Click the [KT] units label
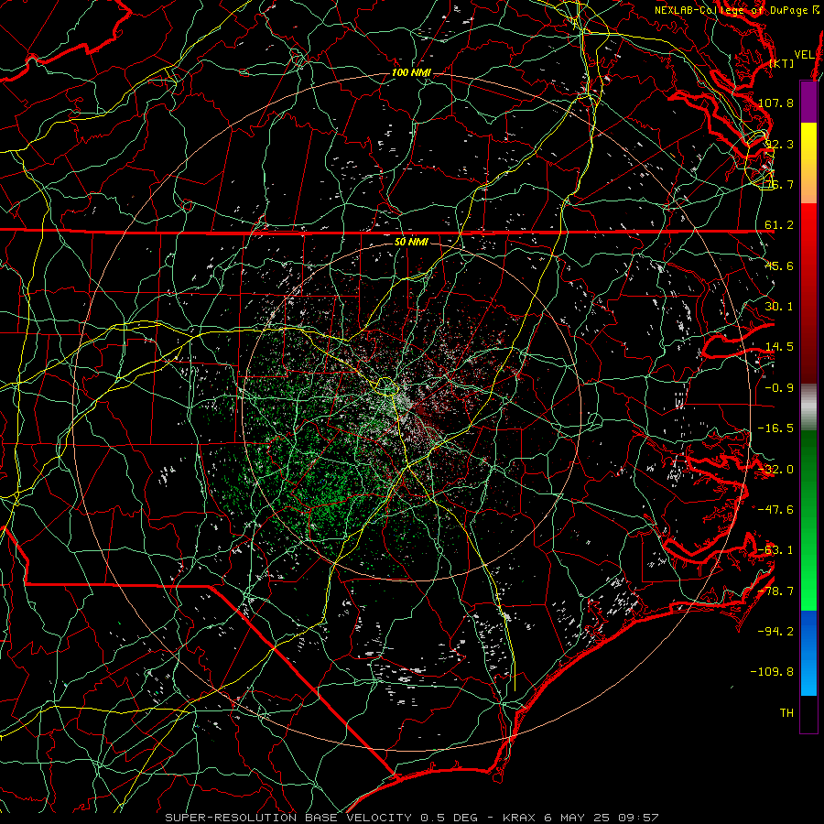Screen dimensions: 824x824 pyautogui.click(x=782, y=63)
